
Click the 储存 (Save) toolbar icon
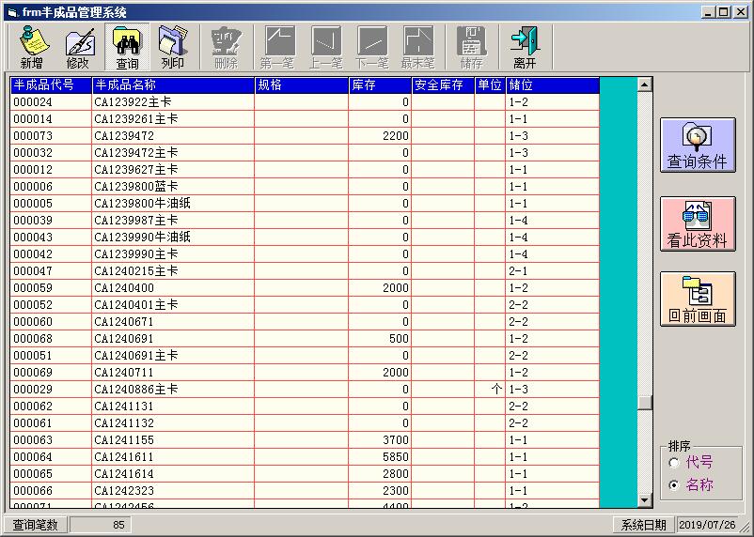pos(471,47)
